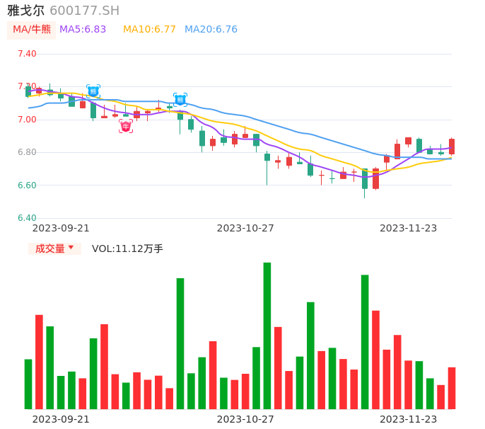This screenshot has height=429, width=485.
Task: Click the 雅戈尔 stock name
Action: tap(26, 11)
